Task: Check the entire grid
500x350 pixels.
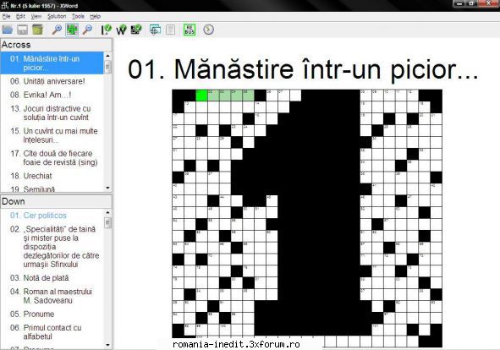Action: coord(136,30)
